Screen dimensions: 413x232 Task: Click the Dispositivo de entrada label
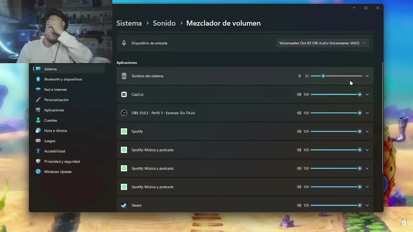point(149,43)
